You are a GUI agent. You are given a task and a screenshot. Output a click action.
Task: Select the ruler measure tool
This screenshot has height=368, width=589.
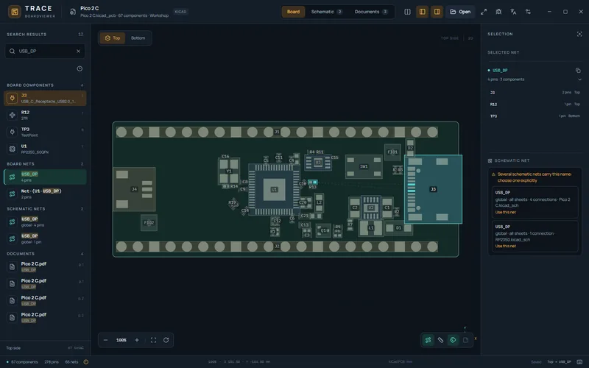point(440,340)
